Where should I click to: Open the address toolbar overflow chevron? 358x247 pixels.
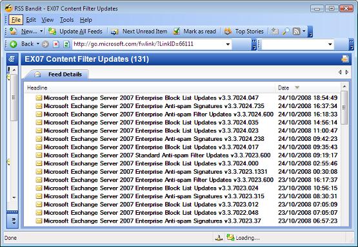coord(254,44)
